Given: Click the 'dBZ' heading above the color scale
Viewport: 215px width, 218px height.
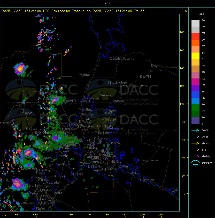Looking at the screenshot, I should (x=202, y=14).
